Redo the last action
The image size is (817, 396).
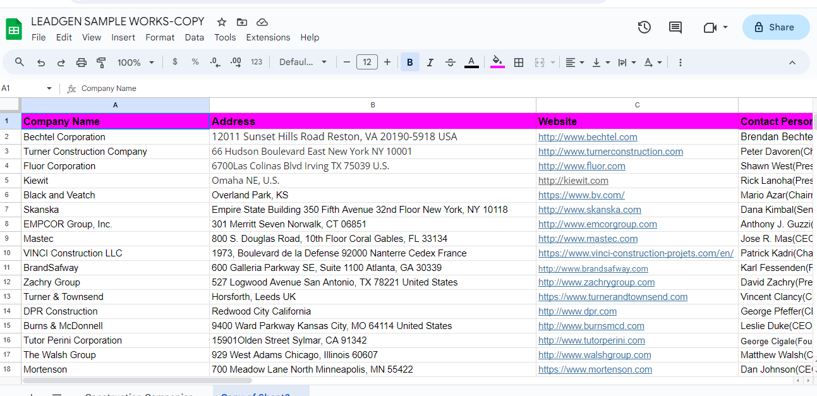coord(61,63)
